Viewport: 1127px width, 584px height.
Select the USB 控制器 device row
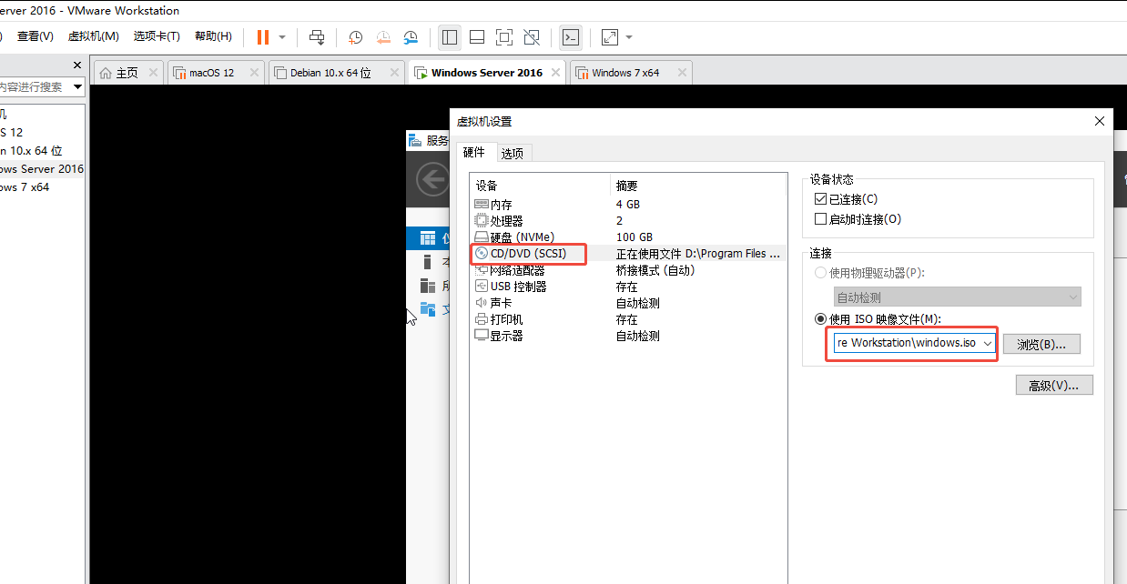[628, 287]
